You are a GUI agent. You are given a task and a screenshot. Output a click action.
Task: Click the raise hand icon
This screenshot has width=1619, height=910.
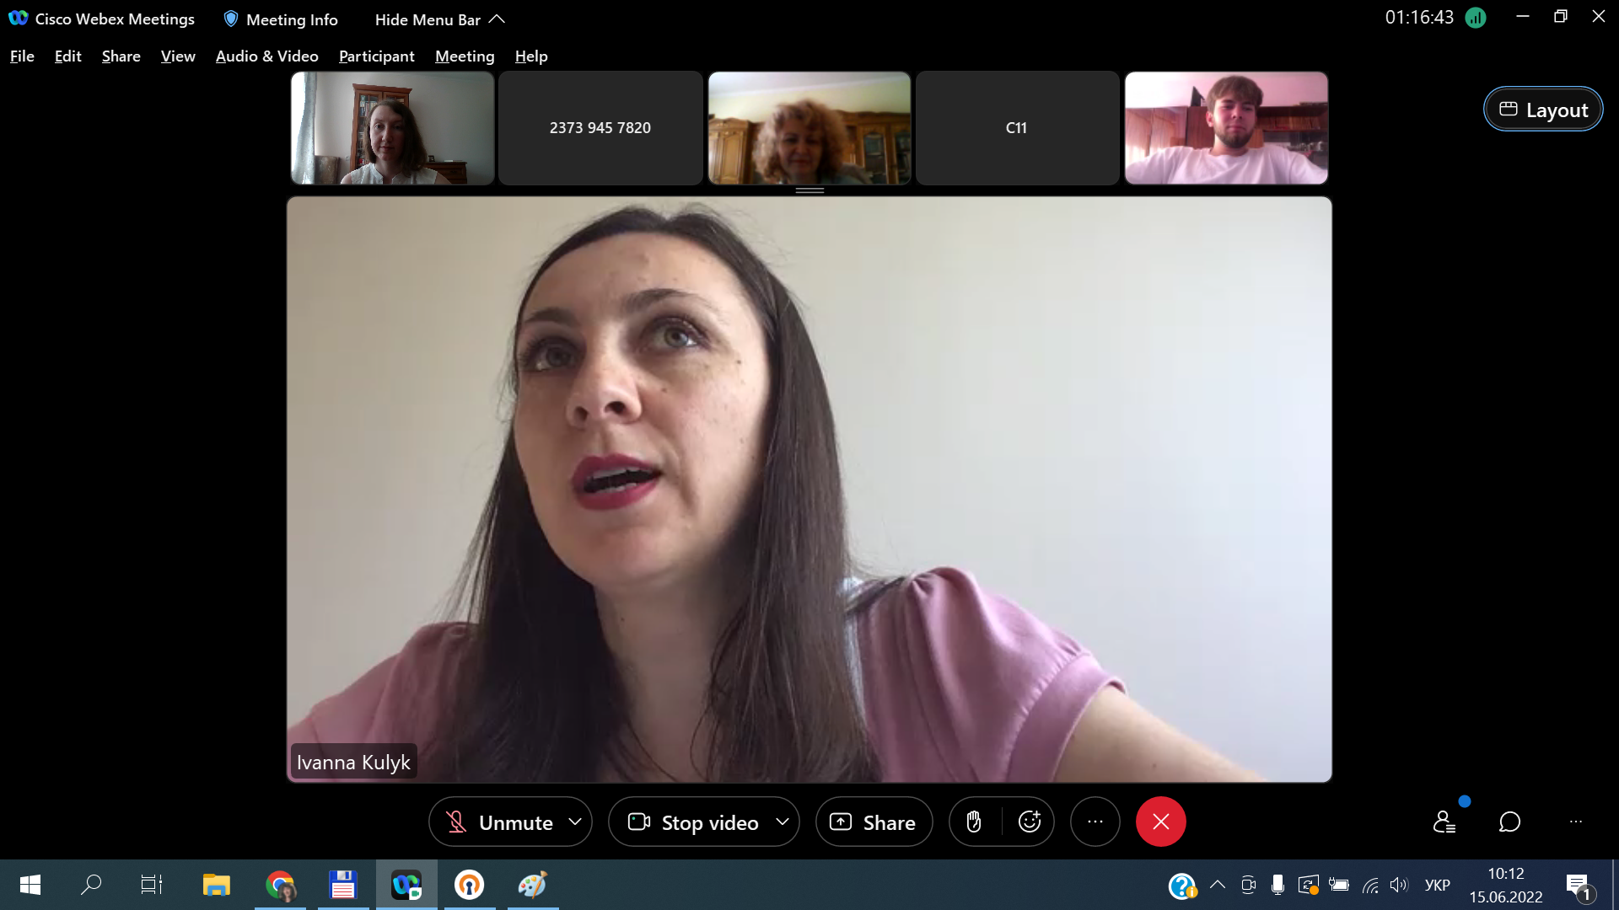(x=974, y=822)
